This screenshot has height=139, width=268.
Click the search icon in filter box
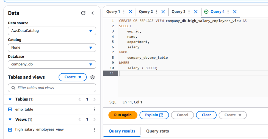pyautogui.click(x=13, y=88)
